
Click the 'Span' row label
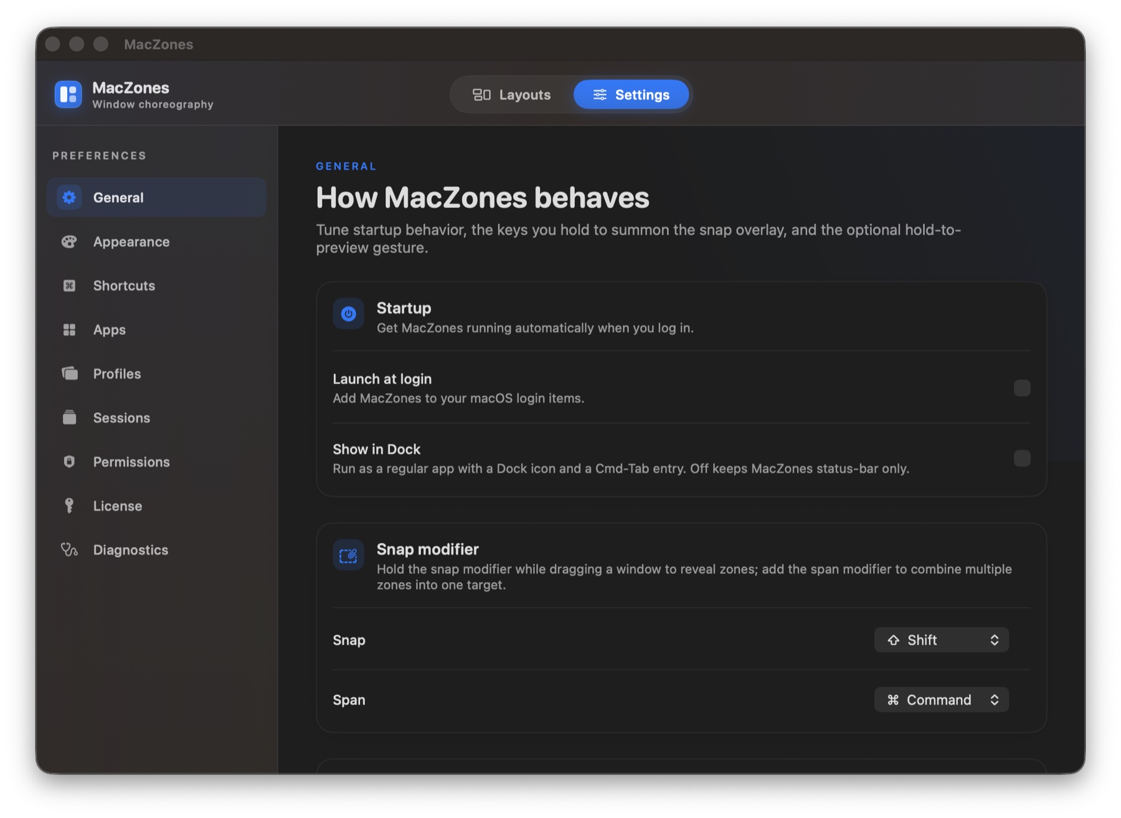pyautogui.click(x=349, y=700)
